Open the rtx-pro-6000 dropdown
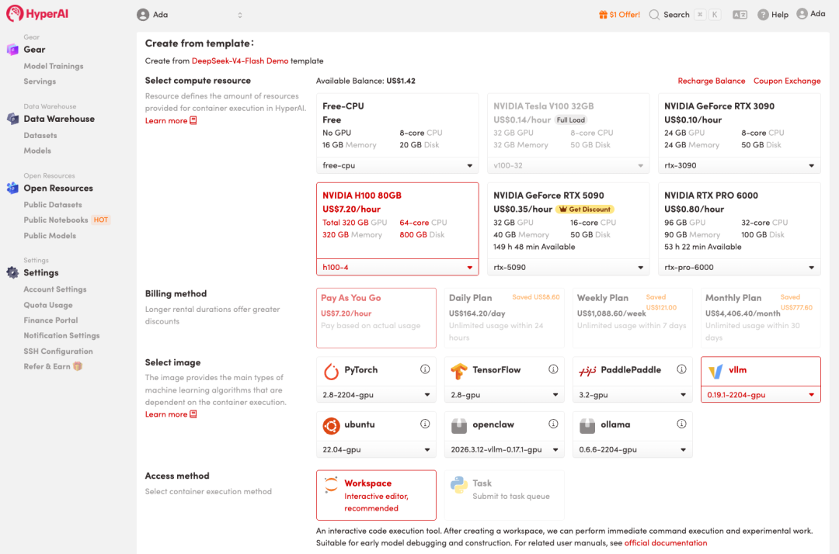 pyautogui.click(x=739, y=267)
